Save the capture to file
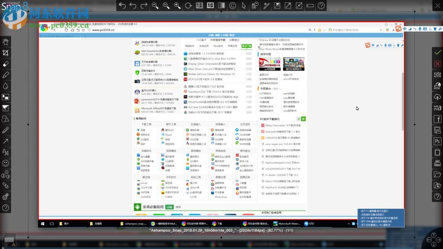 (x=437, y=130)
